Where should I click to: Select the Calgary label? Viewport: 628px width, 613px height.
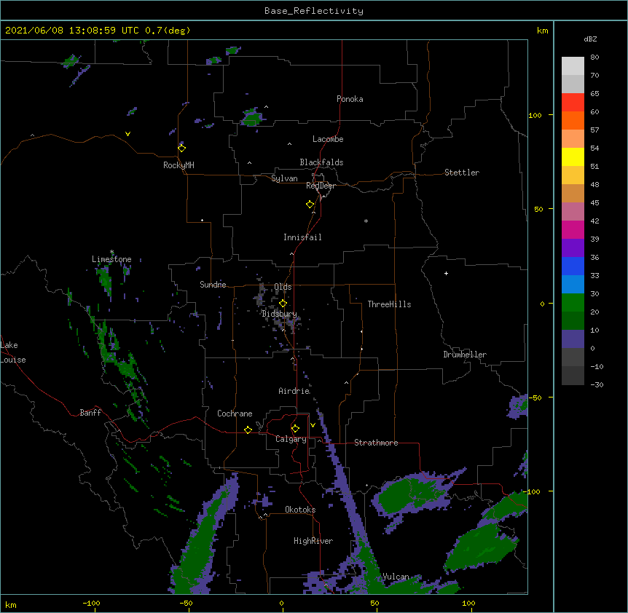(291, 439)
